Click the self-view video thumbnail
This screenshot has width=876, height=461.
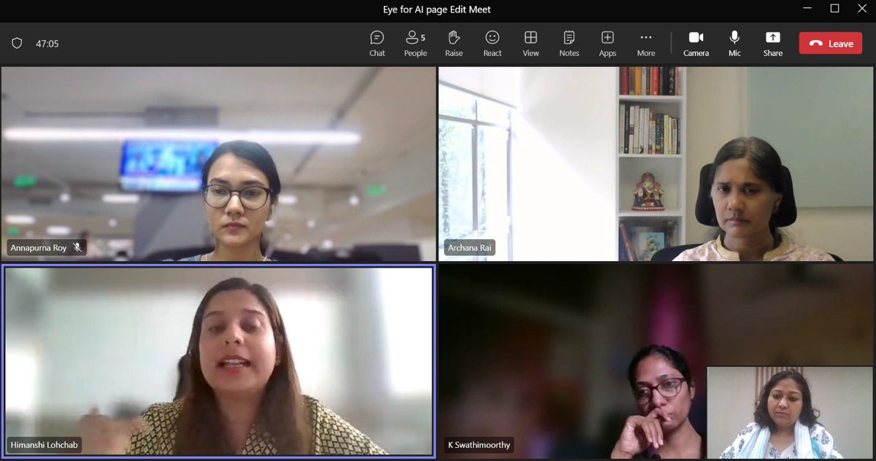click(x=790, y=412)
